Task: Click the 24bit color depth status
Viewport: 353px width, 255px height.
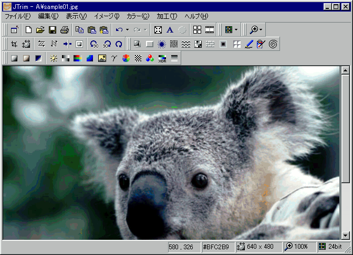Action: [x=335, y=247]
